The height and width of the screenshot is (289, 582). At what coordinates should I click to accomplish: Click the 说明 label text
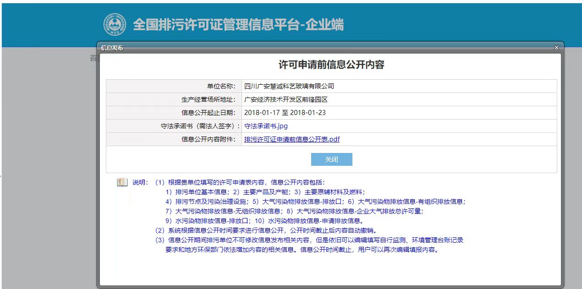tap(139, 182)
